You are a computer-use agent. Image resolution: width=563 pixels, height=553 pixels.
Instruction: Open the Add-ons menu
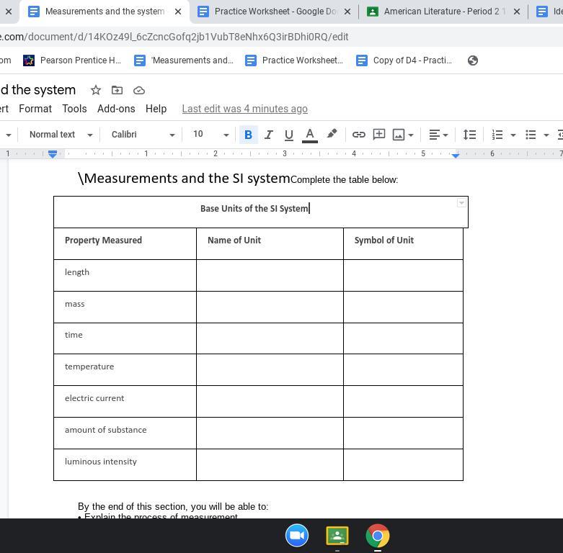[116, 109]
